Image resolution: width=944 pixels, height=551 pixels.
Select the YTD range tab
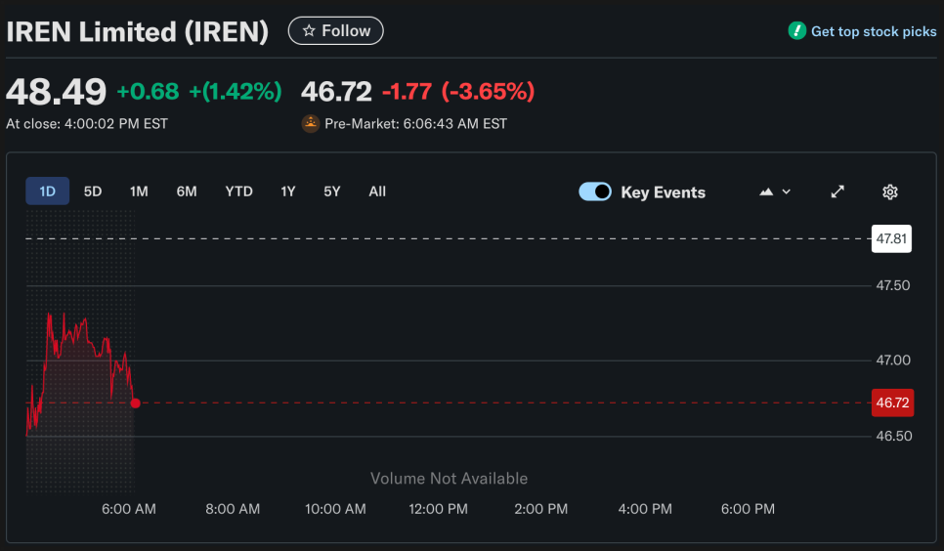tap(238, 191)
